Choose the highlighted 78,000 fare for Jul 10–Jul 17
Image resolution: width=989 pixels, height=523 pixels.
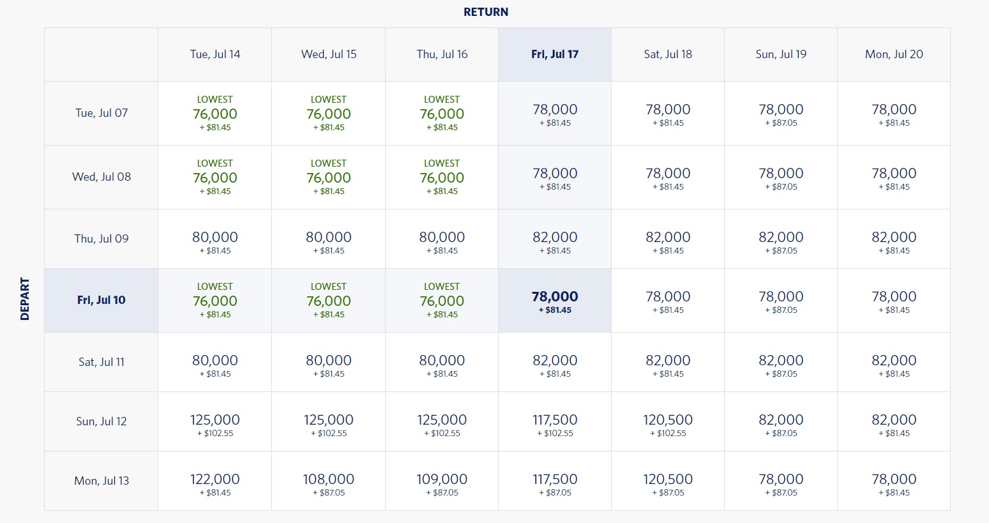[555, 301]
